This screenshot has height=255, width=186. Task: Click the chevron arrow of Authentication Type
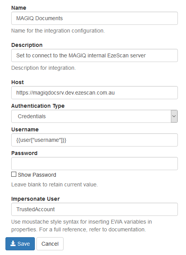coord(174,116)
